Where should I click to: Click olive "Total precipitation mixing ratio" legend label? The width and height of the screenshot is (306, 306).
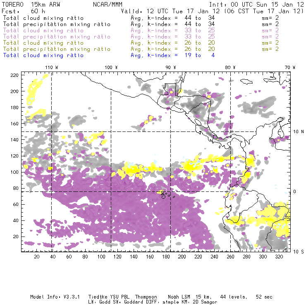pos(57,49)
